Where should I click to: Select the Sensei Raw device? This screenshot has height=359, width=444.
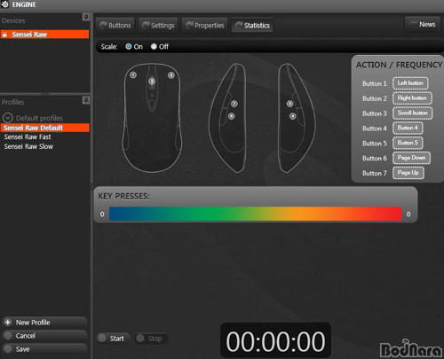click(44, 35)
